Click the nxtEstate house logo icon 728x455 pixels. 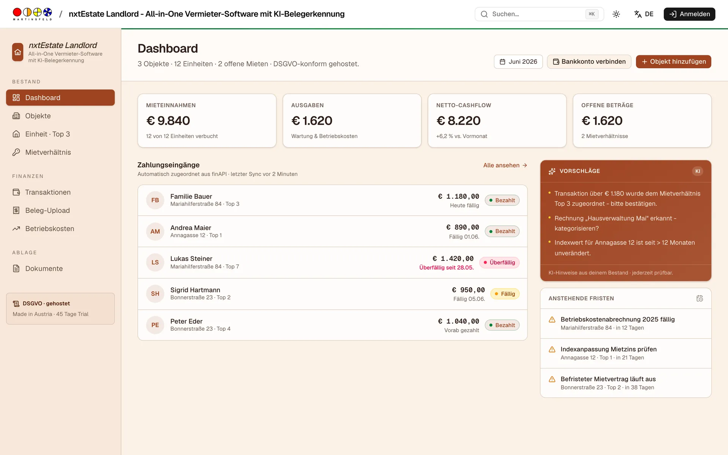coord(18,52)
